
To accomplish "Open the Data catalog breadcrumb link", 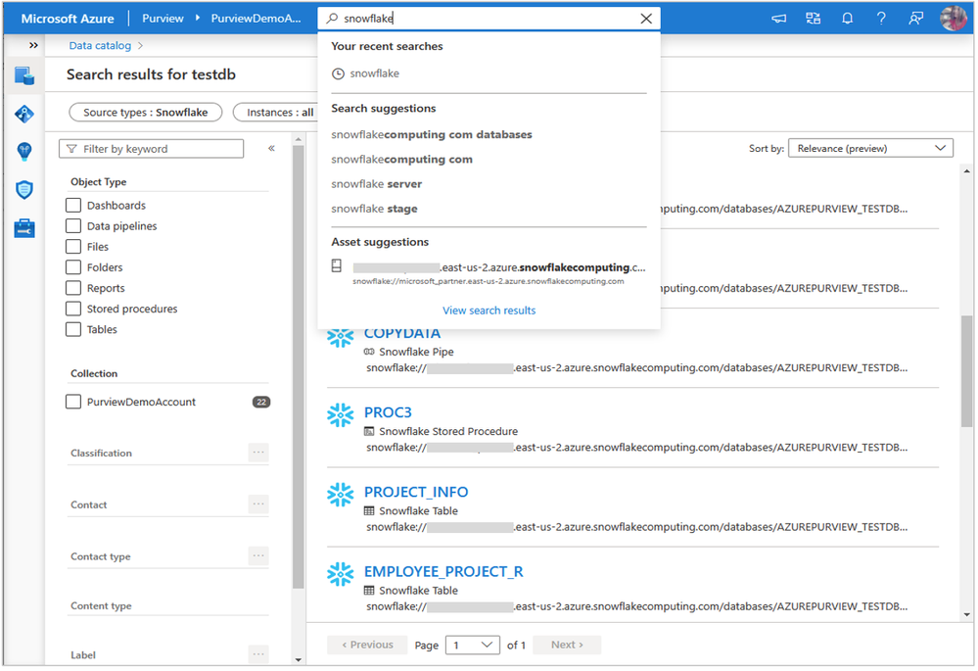I will click(100, 46).
